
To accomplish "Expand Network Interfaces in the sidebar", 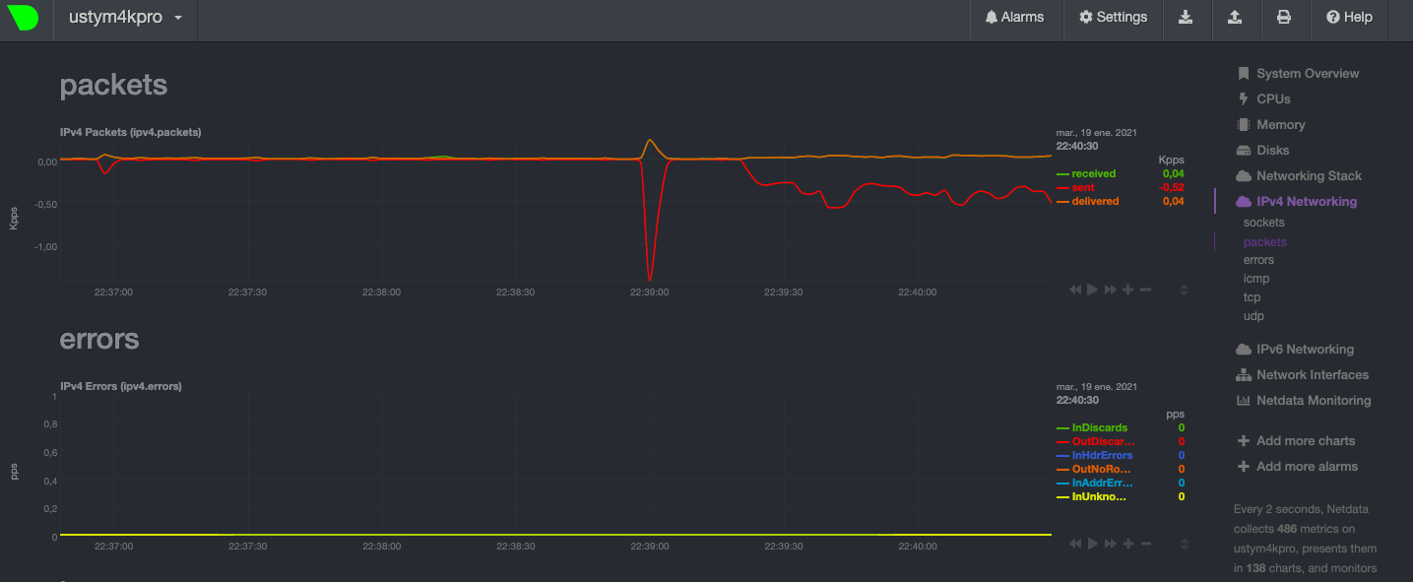I will 1312,375.
